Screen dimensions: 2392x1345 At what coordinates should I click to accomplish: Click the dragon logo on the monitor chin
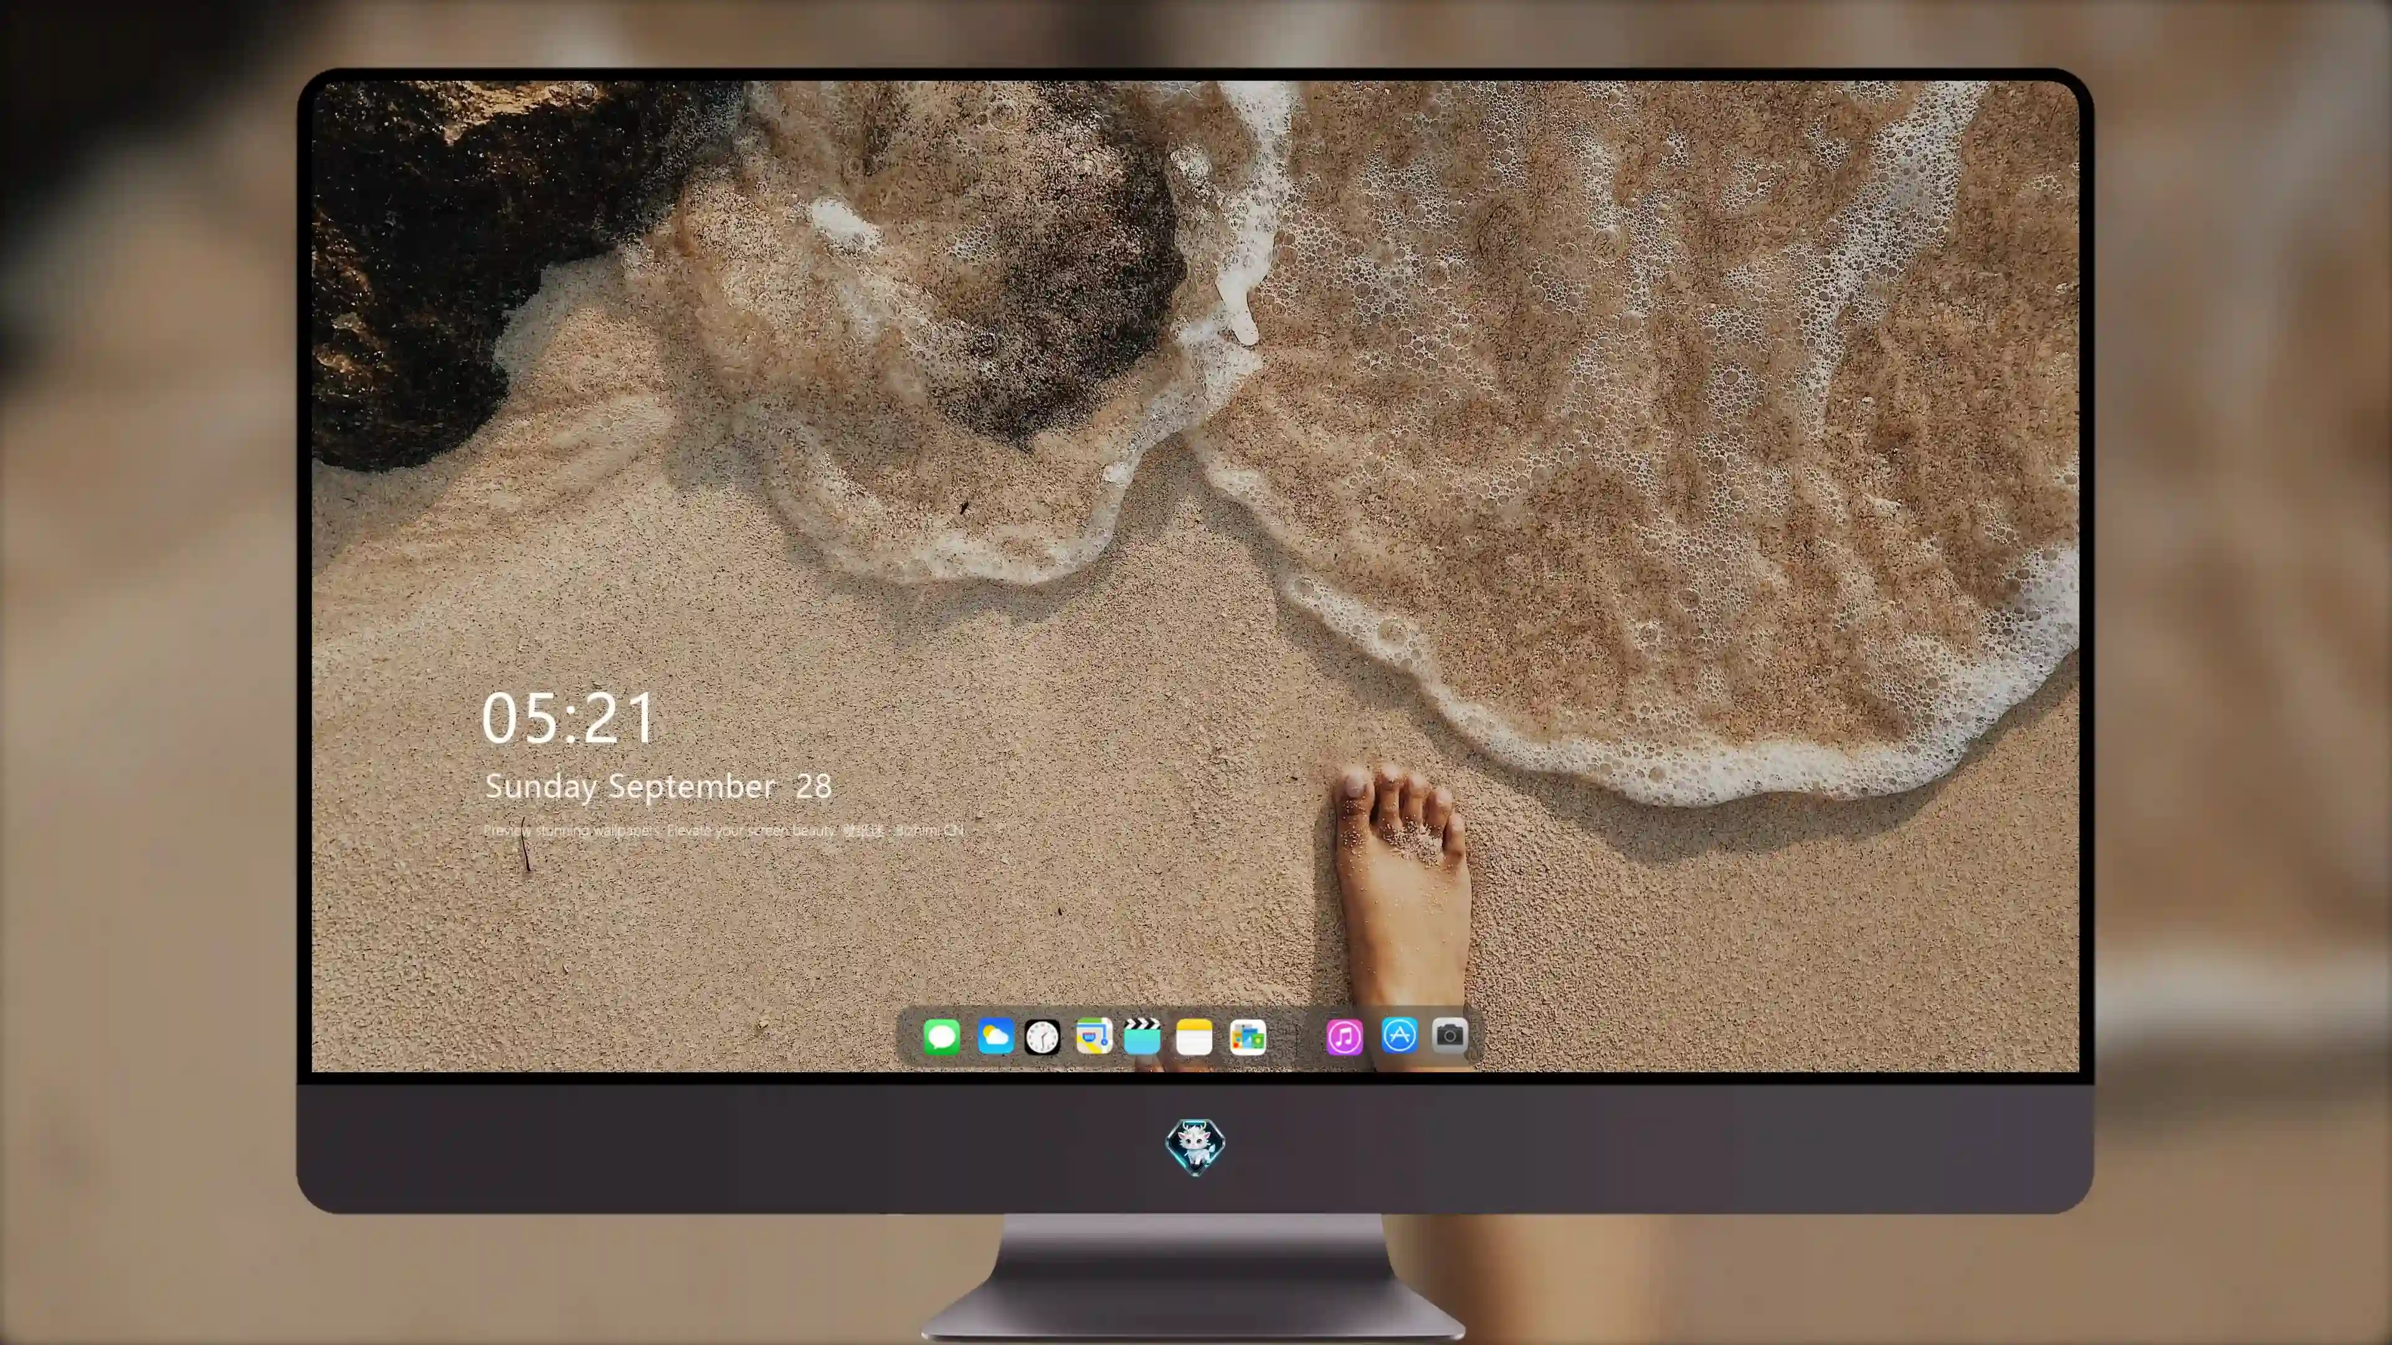[1195, 1146]
